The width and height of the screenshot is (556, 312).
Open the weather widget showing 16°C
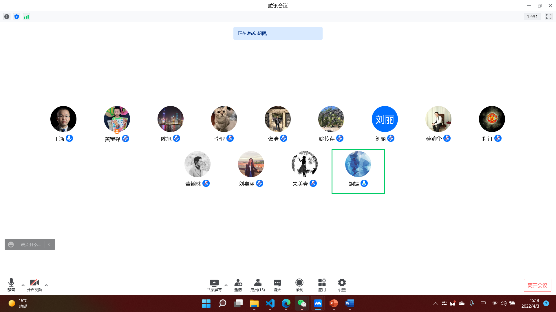point(18,303)
